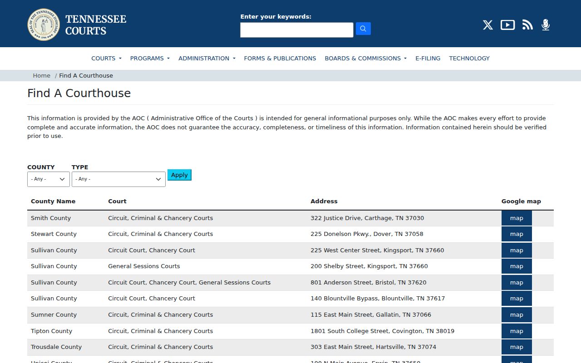Viewport: 581px width, 363px height.
Task: Open map for 225 West Center Street
Action: click(x=517, y=250)
